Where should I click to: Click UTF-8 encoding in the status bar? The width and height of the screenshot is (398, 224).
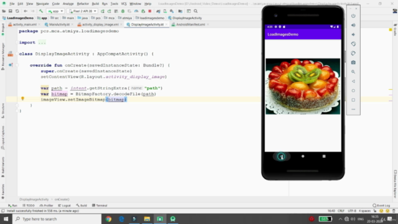coord(352,211)
